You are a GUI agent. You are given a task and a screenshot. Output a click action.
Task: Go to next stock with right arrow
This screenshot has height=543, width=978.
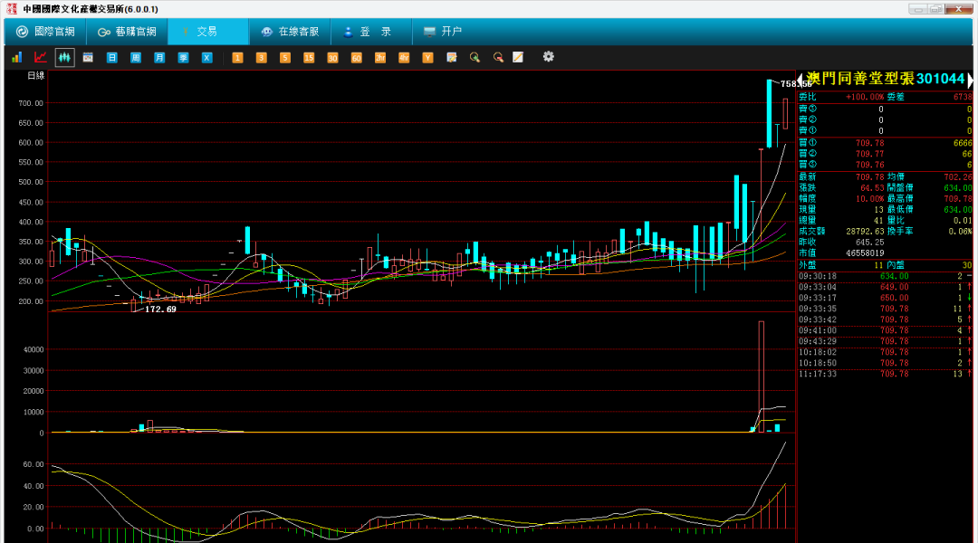point(969,79)
